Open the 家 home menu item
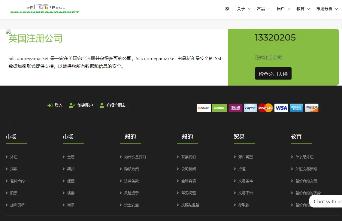342x221 pixels. [227, 9]
